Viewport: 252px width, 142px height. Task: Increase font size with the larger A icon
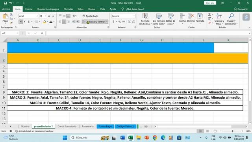(49, 16)
